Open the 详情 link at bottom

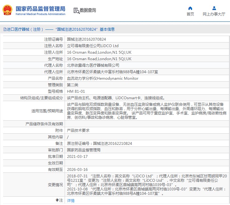coord(71,201)
